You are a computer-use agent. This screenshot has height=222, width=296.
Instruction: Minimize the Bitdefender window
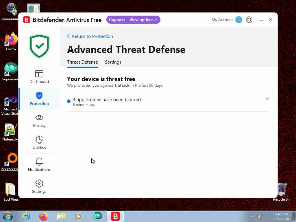click(x=261, y=20)
